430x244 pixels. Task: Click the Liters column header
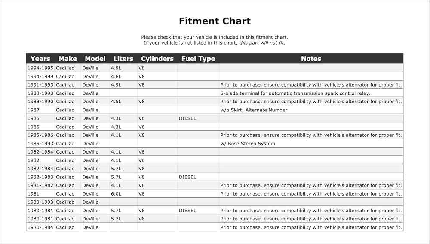click(123, 59)
